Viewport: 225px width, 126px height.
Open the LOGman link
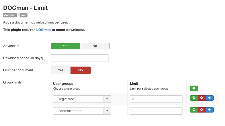click(44, 30)
